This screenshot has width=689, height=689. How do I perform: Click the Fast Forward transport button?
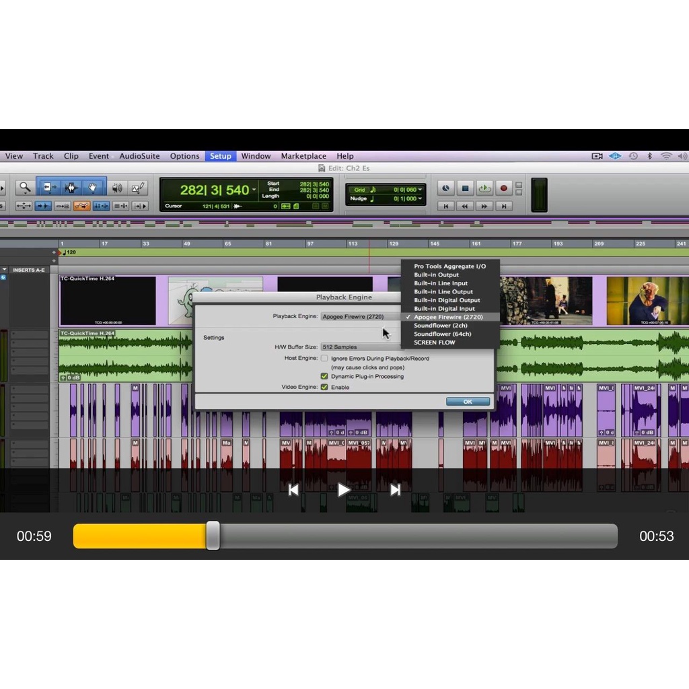(x=484, y=206)
